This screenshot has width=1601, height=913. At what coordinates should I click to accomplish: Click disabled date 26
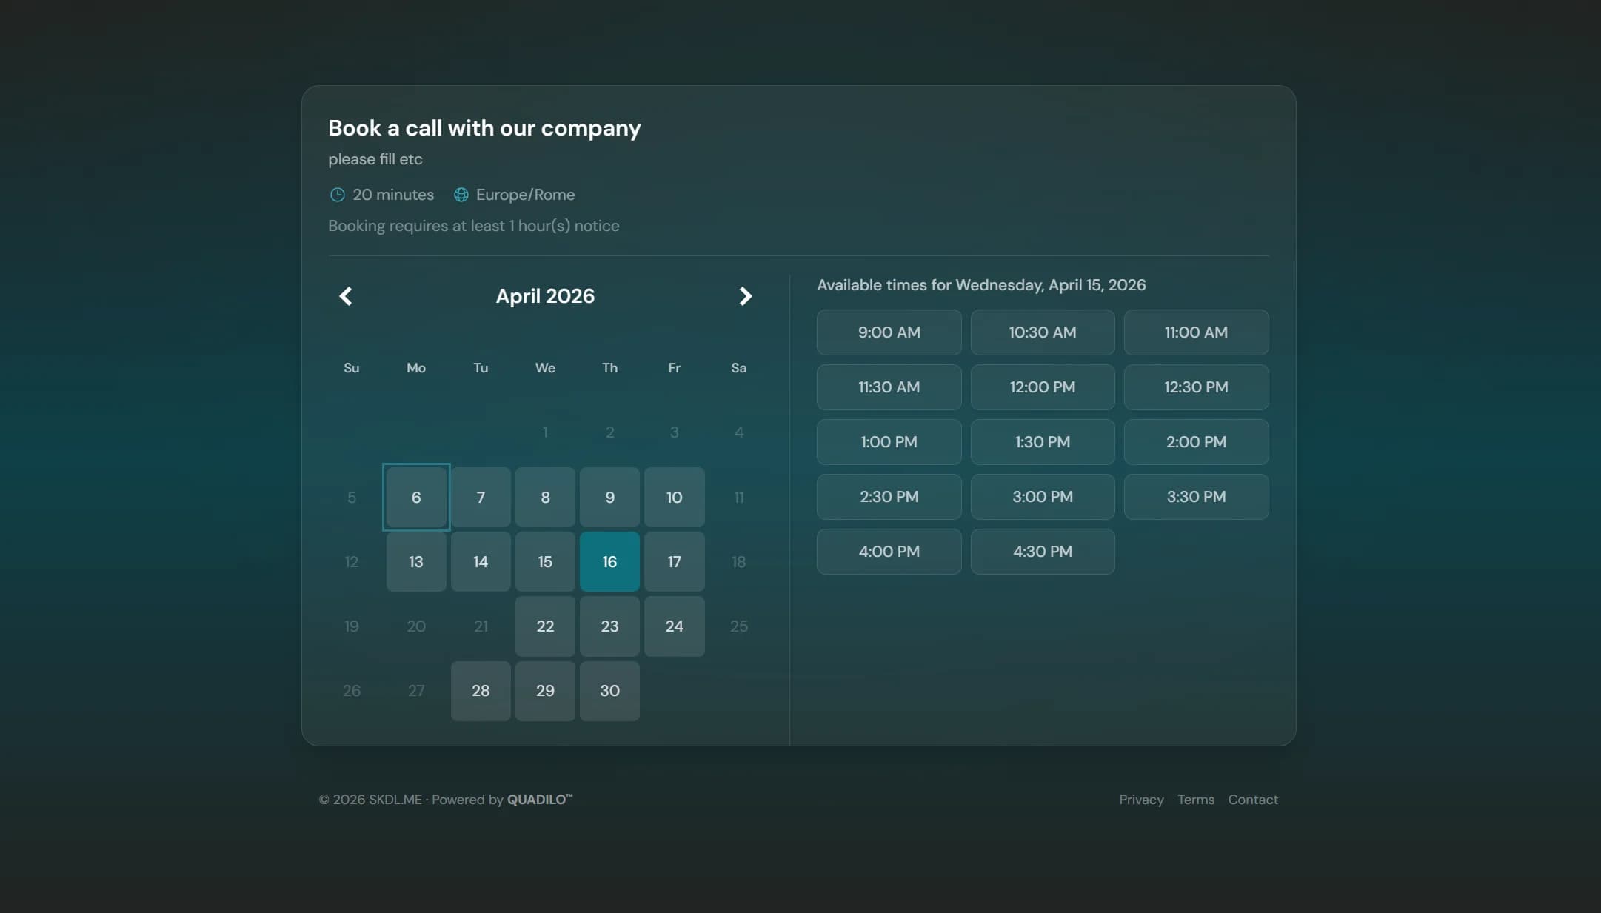tap(352, 691)
